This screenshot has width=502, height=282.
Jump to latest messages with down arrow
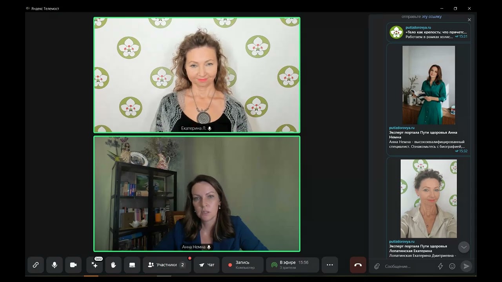pyautogui.click(x=464, y=247)
